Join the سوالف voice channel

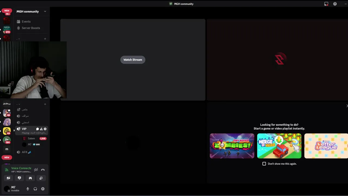(25, 116)
